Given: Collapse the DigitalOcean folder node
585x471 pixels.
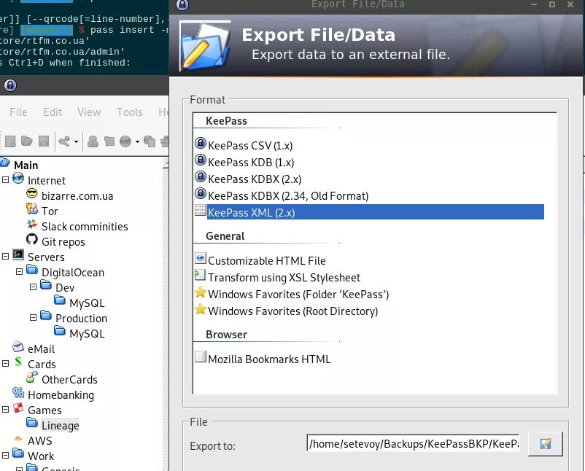Looking at the screenshot, I should (19, 271).
